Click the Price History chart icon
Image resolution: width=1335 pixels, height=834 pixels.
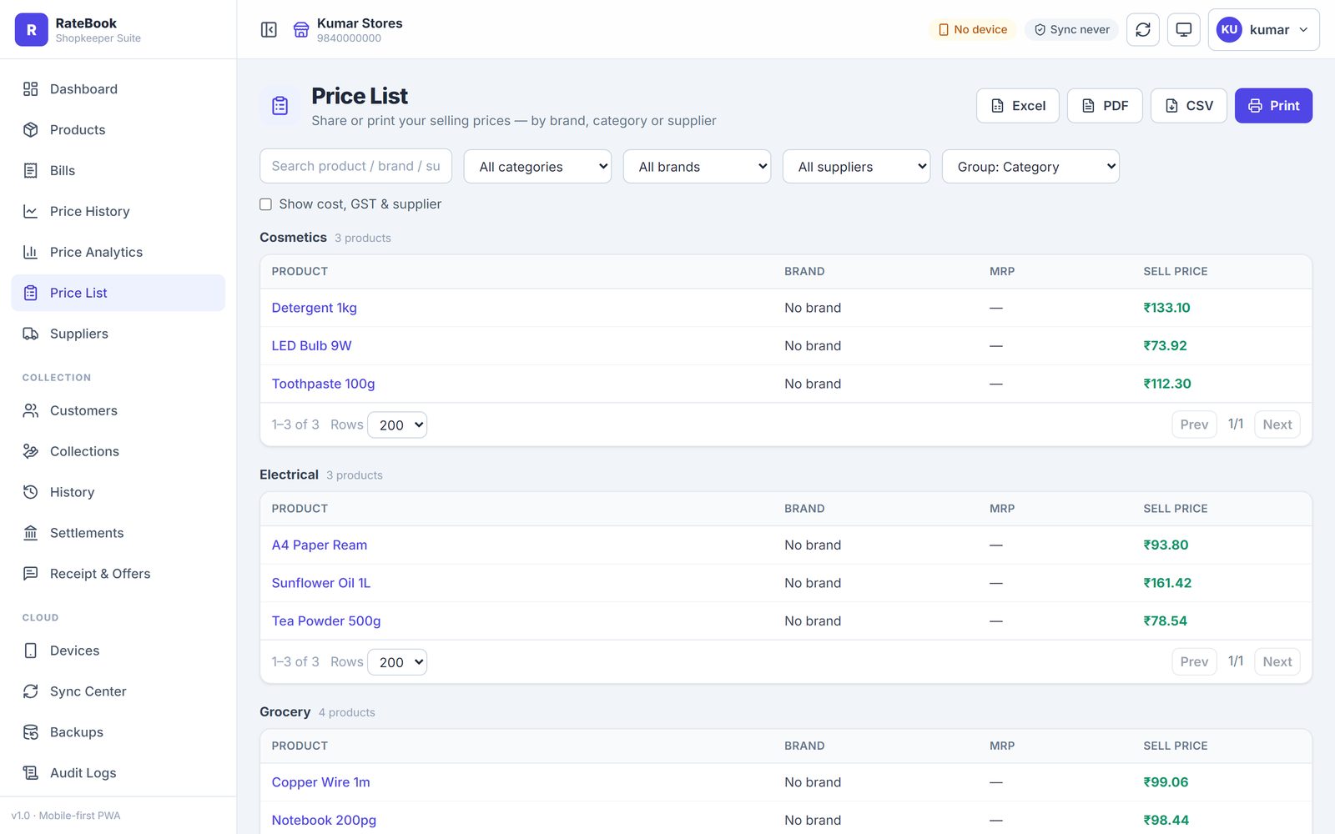[x=31, y=212]
